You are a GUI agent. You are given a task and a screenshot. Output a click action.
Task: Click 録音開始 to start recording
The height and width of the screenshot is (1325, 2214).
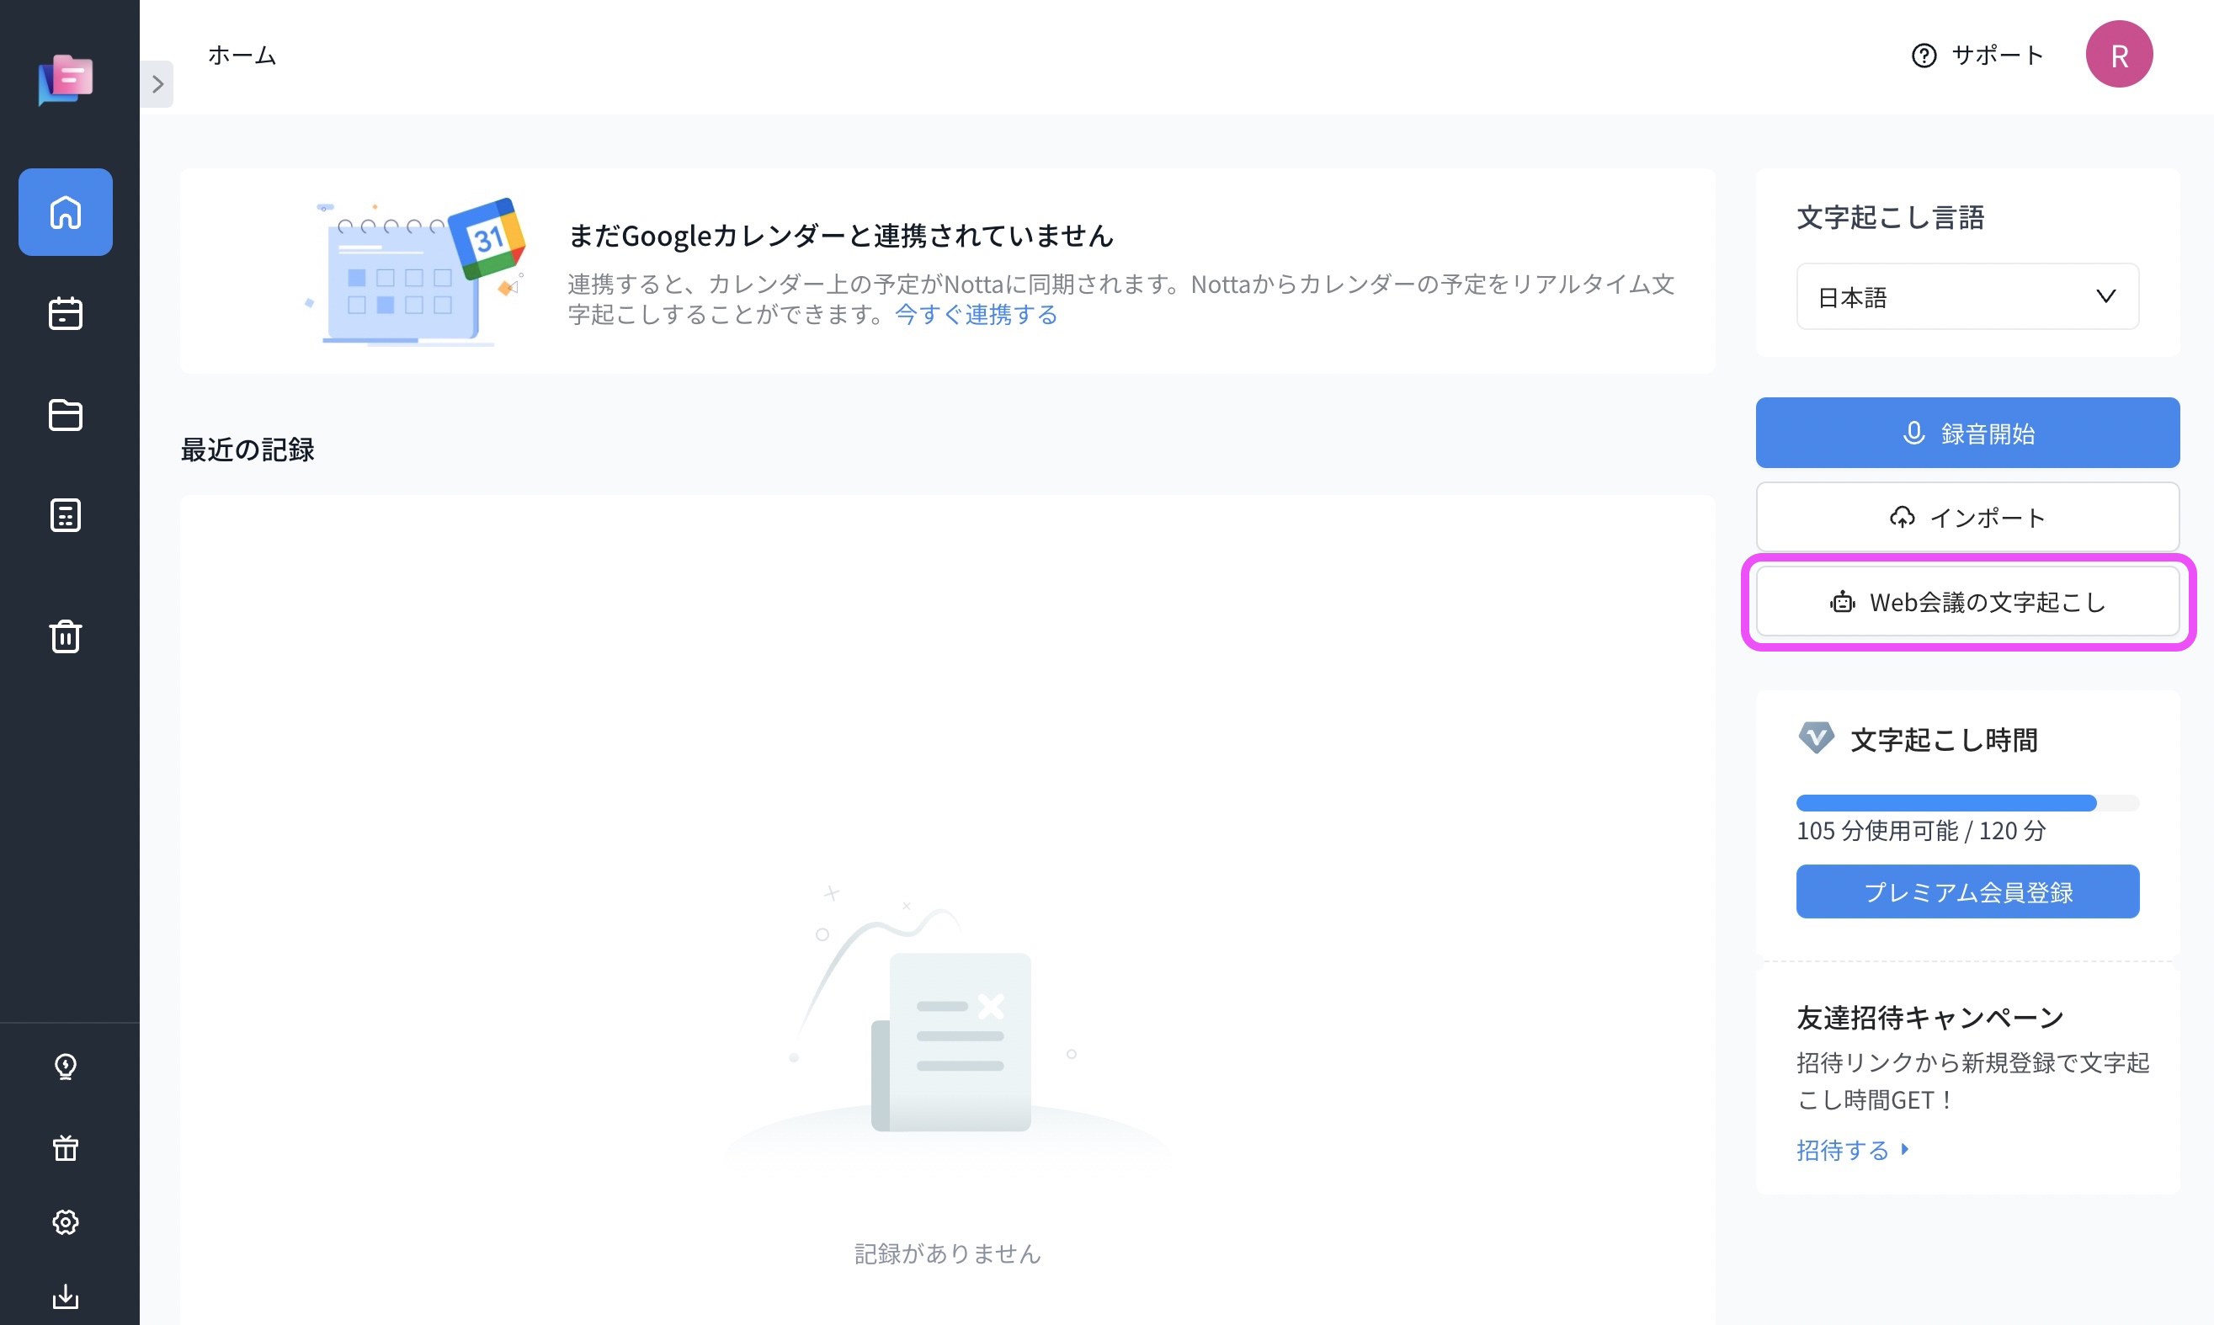coord(1968,432)
